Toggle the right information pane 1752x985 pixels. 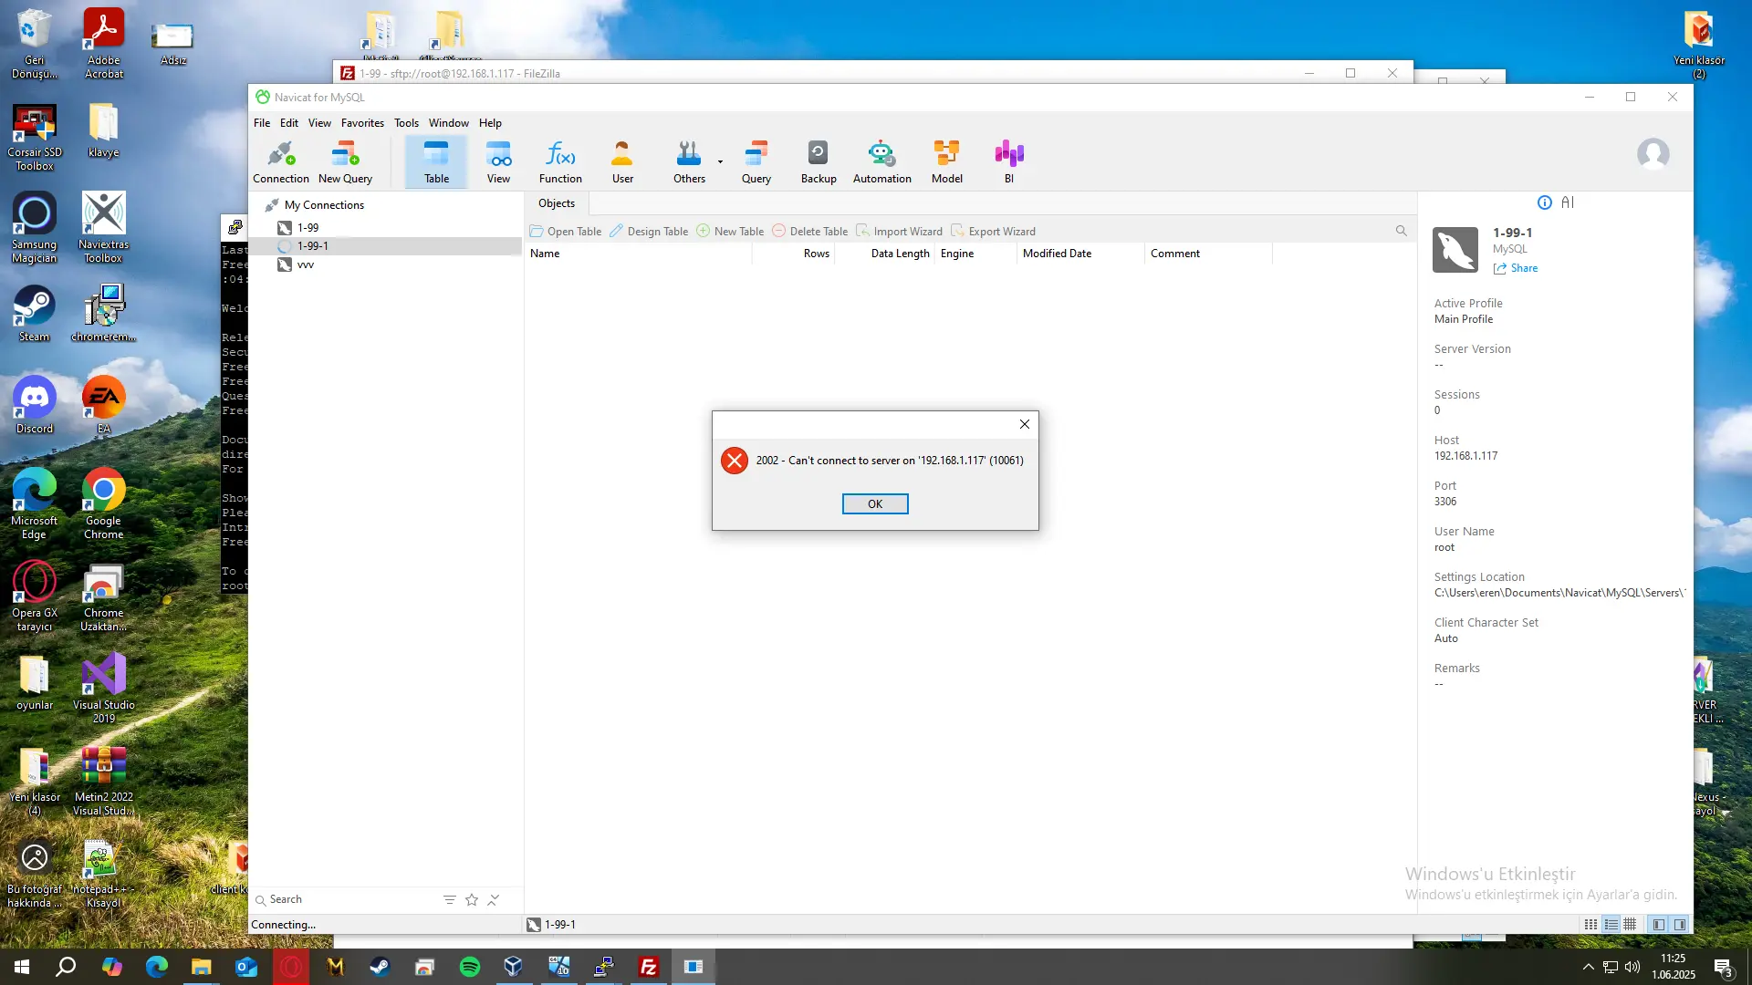tap(1680, 925)
